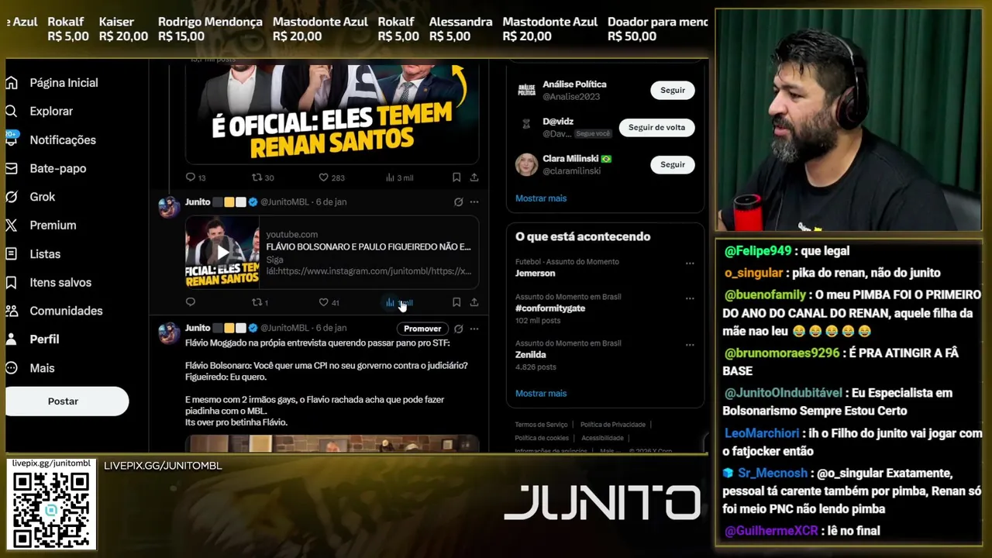Click the Comunidades people icon

coord(12,311)
